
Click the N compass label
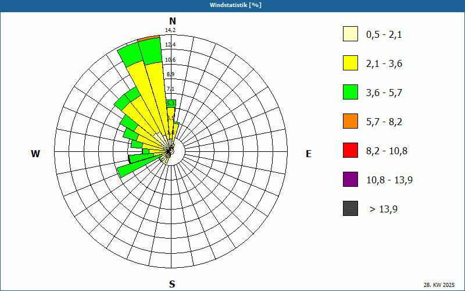pos(172,21)
